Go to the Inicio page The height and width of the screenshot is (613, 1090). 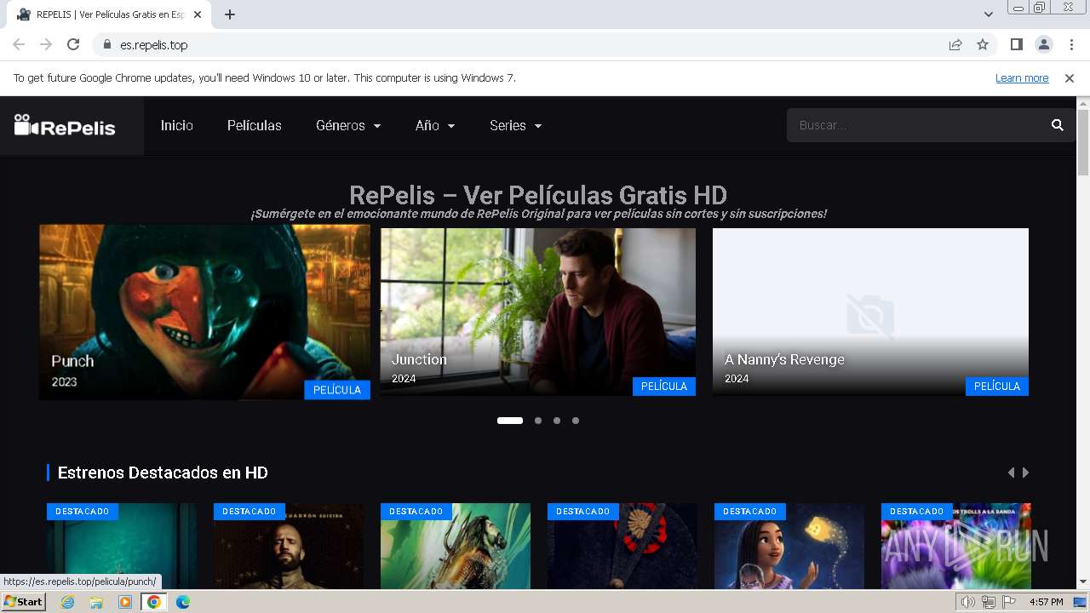177,125
